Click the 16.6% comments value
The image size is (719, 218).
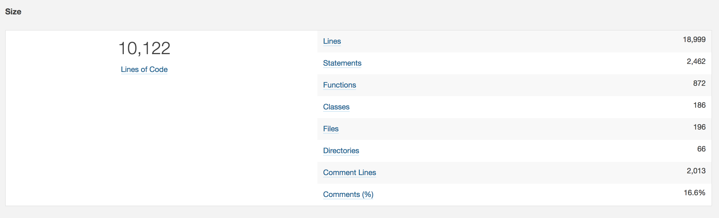(694, 193)
